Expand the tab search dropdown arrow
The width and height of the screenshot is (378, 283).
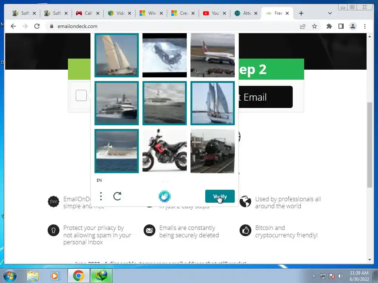coord(330,13)
